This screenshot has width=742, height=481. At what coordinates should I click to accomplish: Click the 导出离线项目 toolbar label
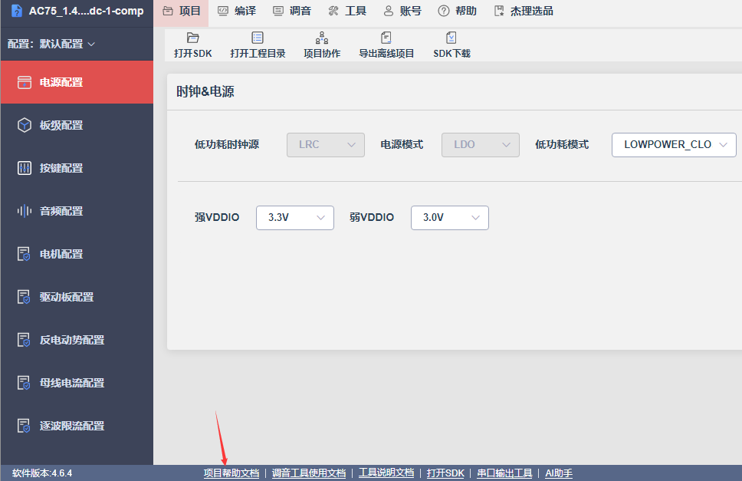pos(386,54)
